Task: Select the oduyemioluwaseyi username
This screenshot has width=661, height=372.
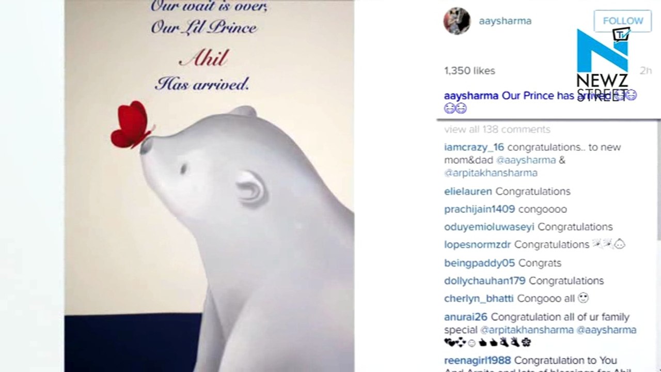Action: [489, 227]
